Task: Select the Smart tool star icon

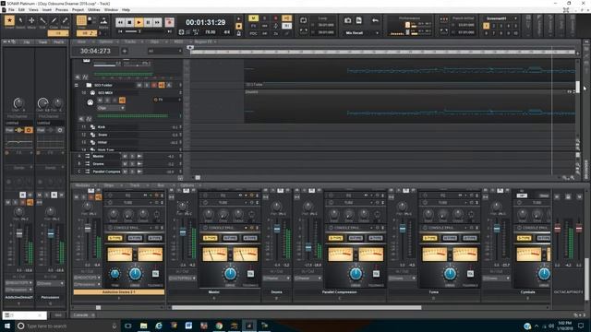Action: click(9, 20)
